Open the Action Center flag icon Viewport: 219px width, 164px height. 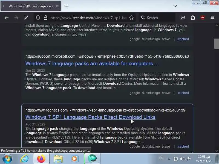click(189, 159)
